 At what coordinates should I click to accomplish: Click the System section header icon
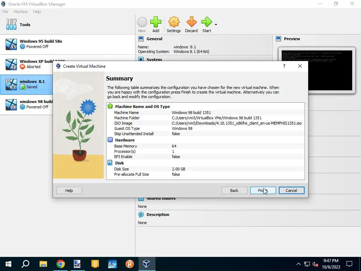[x=141, y=59]
